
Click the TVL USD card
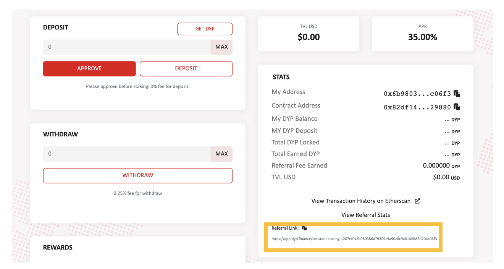(309, 34)
